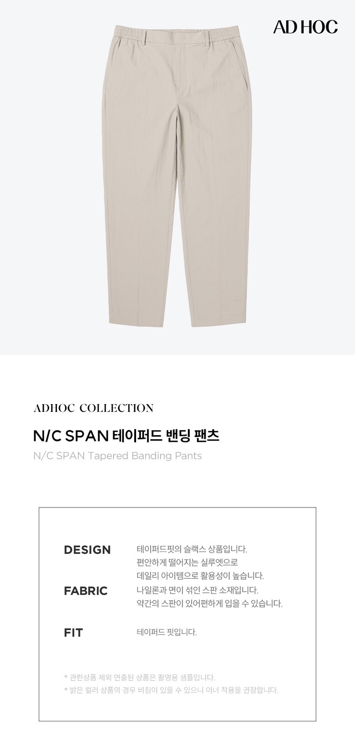The height and width of the screenshot is (755, 355).
Task: Click the text 편안하게 떨어지는 실루엣으로
Action: click(x=187, y=562)
